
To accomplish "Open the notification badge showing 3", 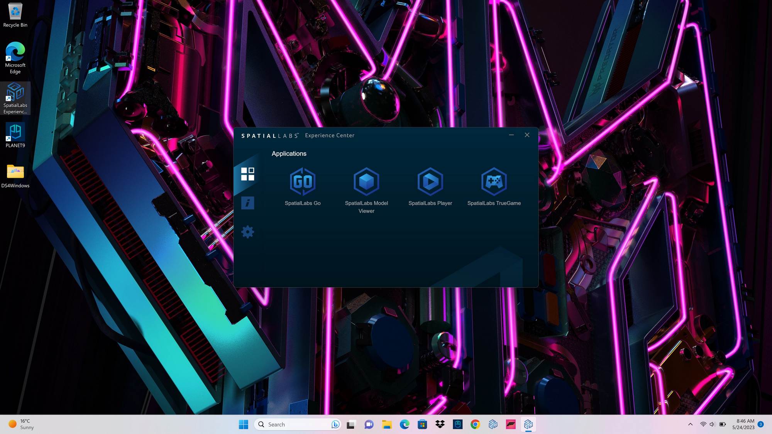I will pos(760,424).
